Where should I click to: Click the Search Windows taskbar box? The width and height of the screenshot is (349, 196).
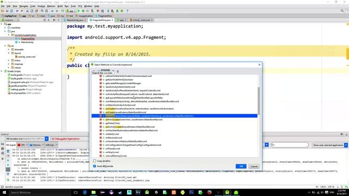[40, 192]
